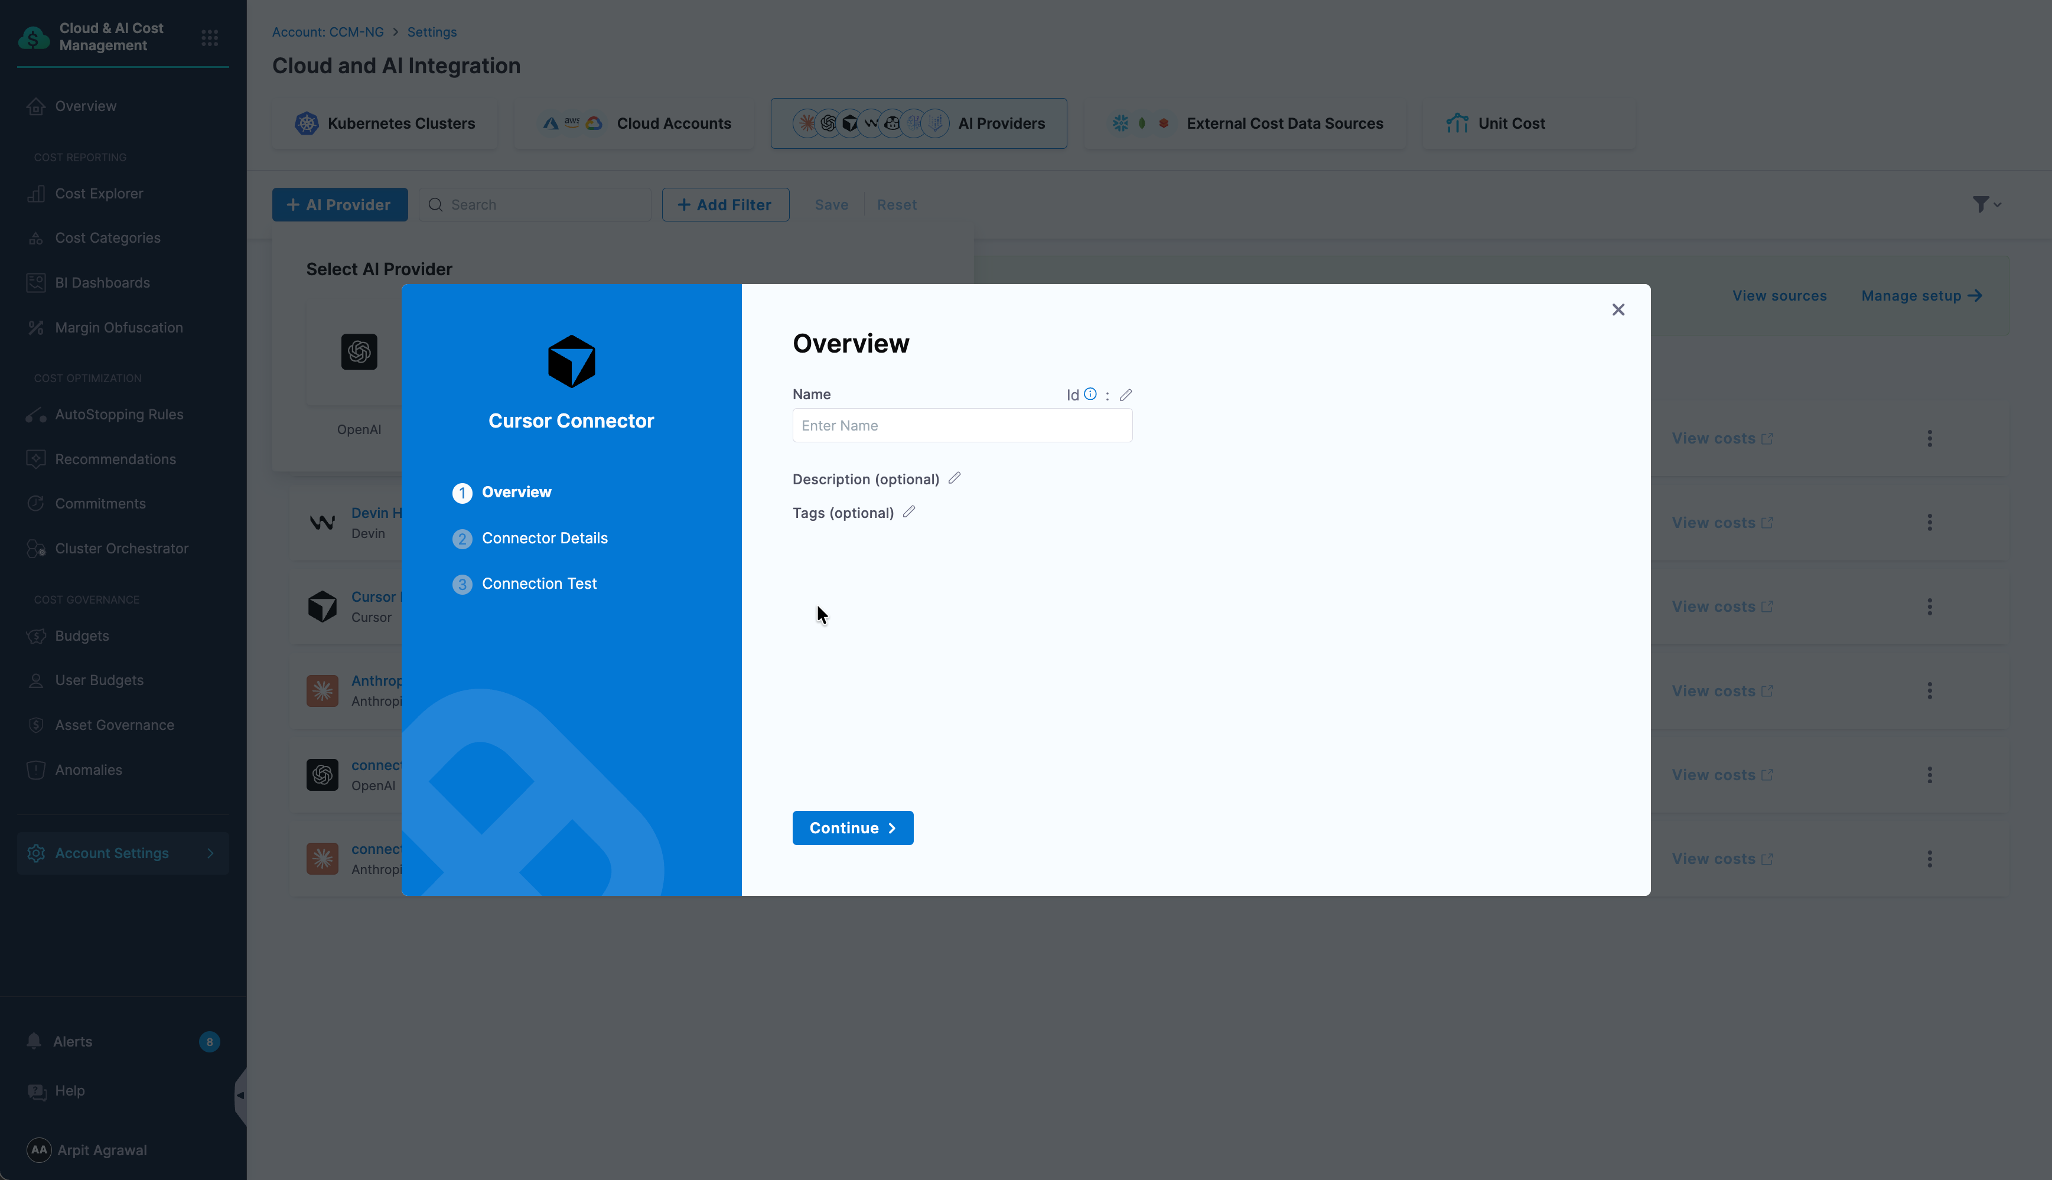Select the Overview step in wizard
This screenshot has height=1180, width=2052.
coord(501,492)
